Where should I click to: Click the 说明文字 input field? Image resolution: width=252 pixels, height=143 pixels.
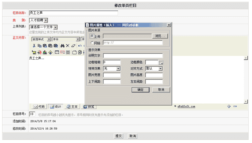(x=133, y=56)
